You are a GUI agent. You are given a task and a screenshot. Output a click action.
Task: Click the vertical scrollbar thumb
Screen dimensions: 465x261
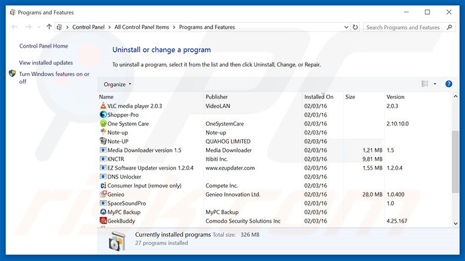tap(456, 162)
